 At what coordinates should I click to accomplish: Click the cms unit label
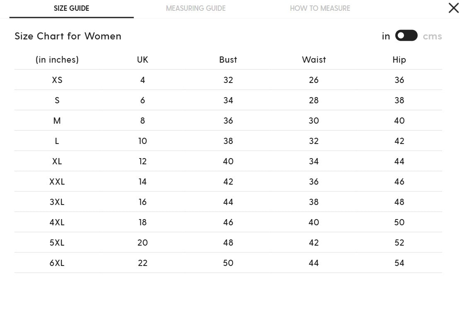point(432,36)
